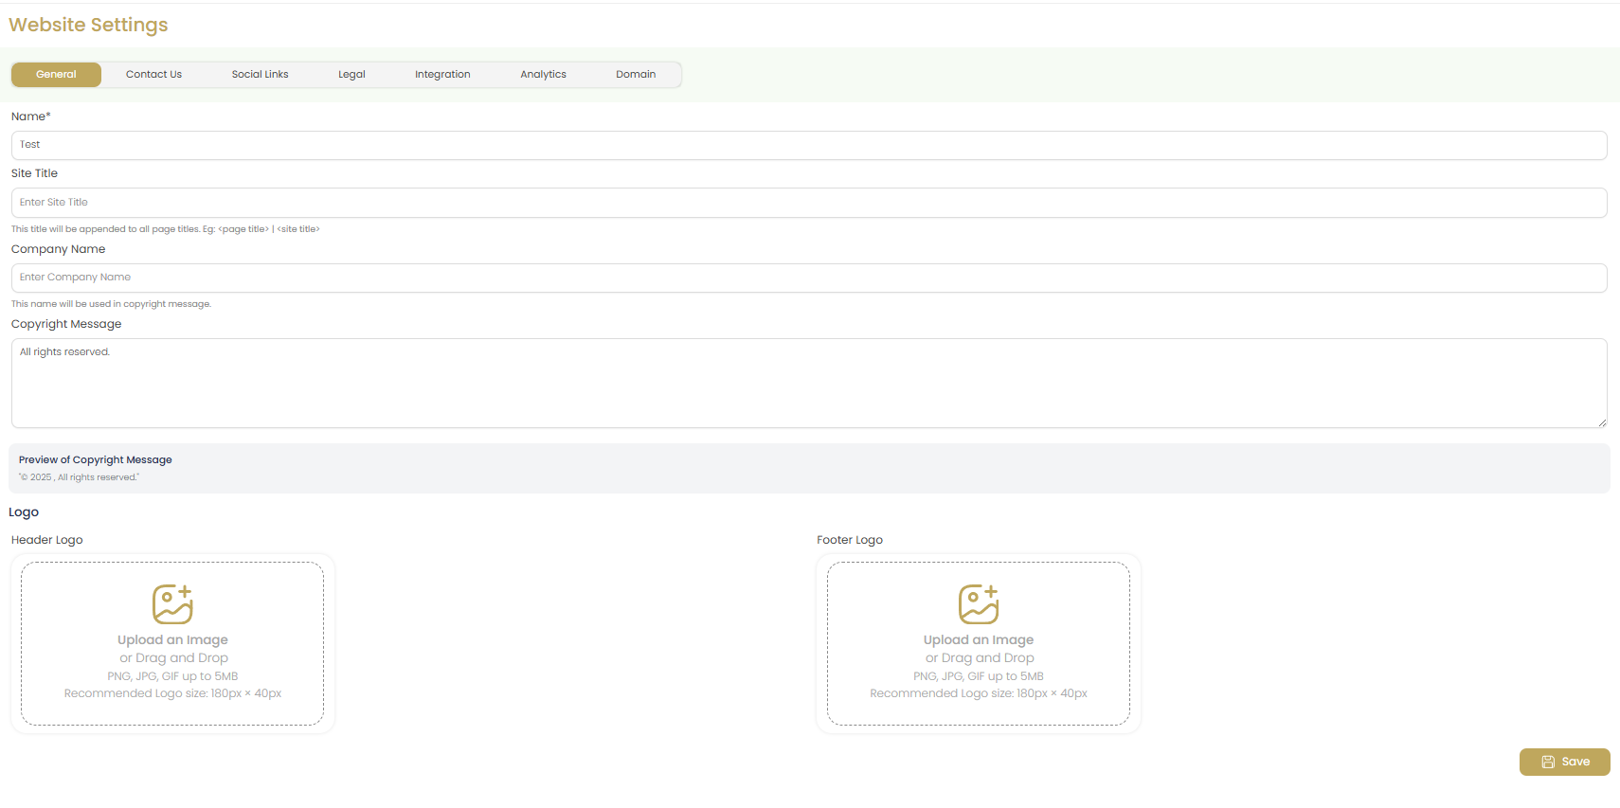
Task: Click the Footer Logo label
Action: pos(850,540)
